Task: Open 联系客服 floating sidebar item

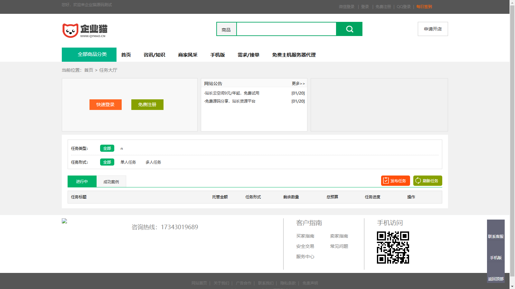Action: coord(496,236)
